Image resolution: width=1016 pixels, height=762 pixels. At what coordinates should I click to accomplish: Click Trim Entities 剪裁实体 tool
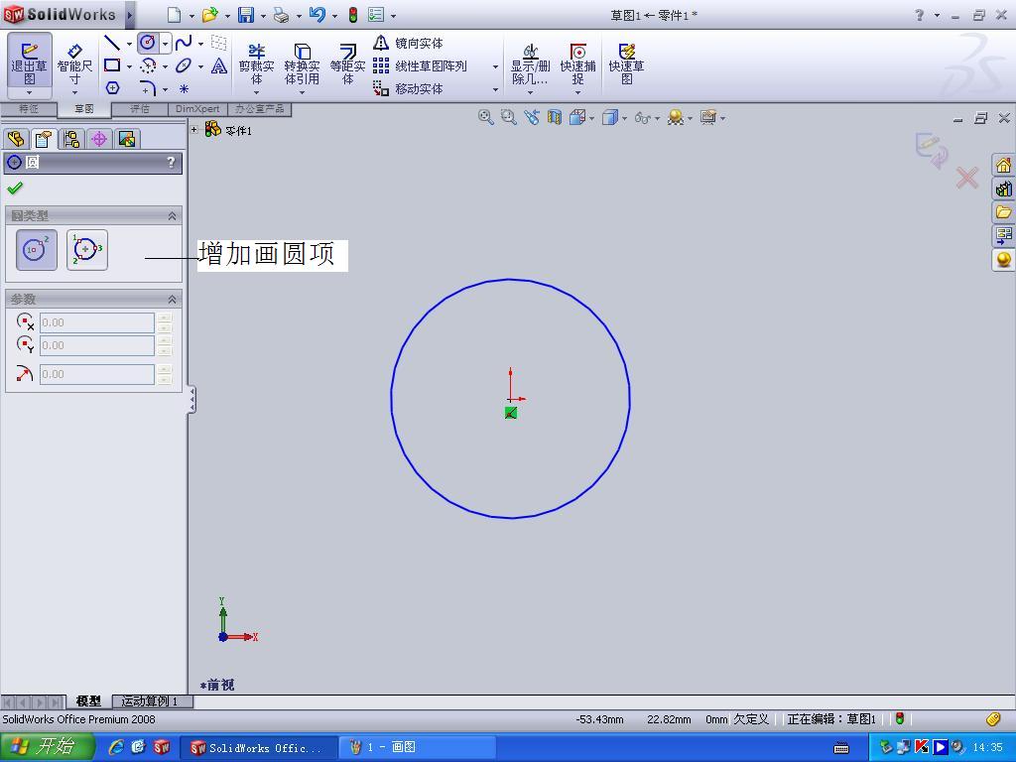[257, 64]
